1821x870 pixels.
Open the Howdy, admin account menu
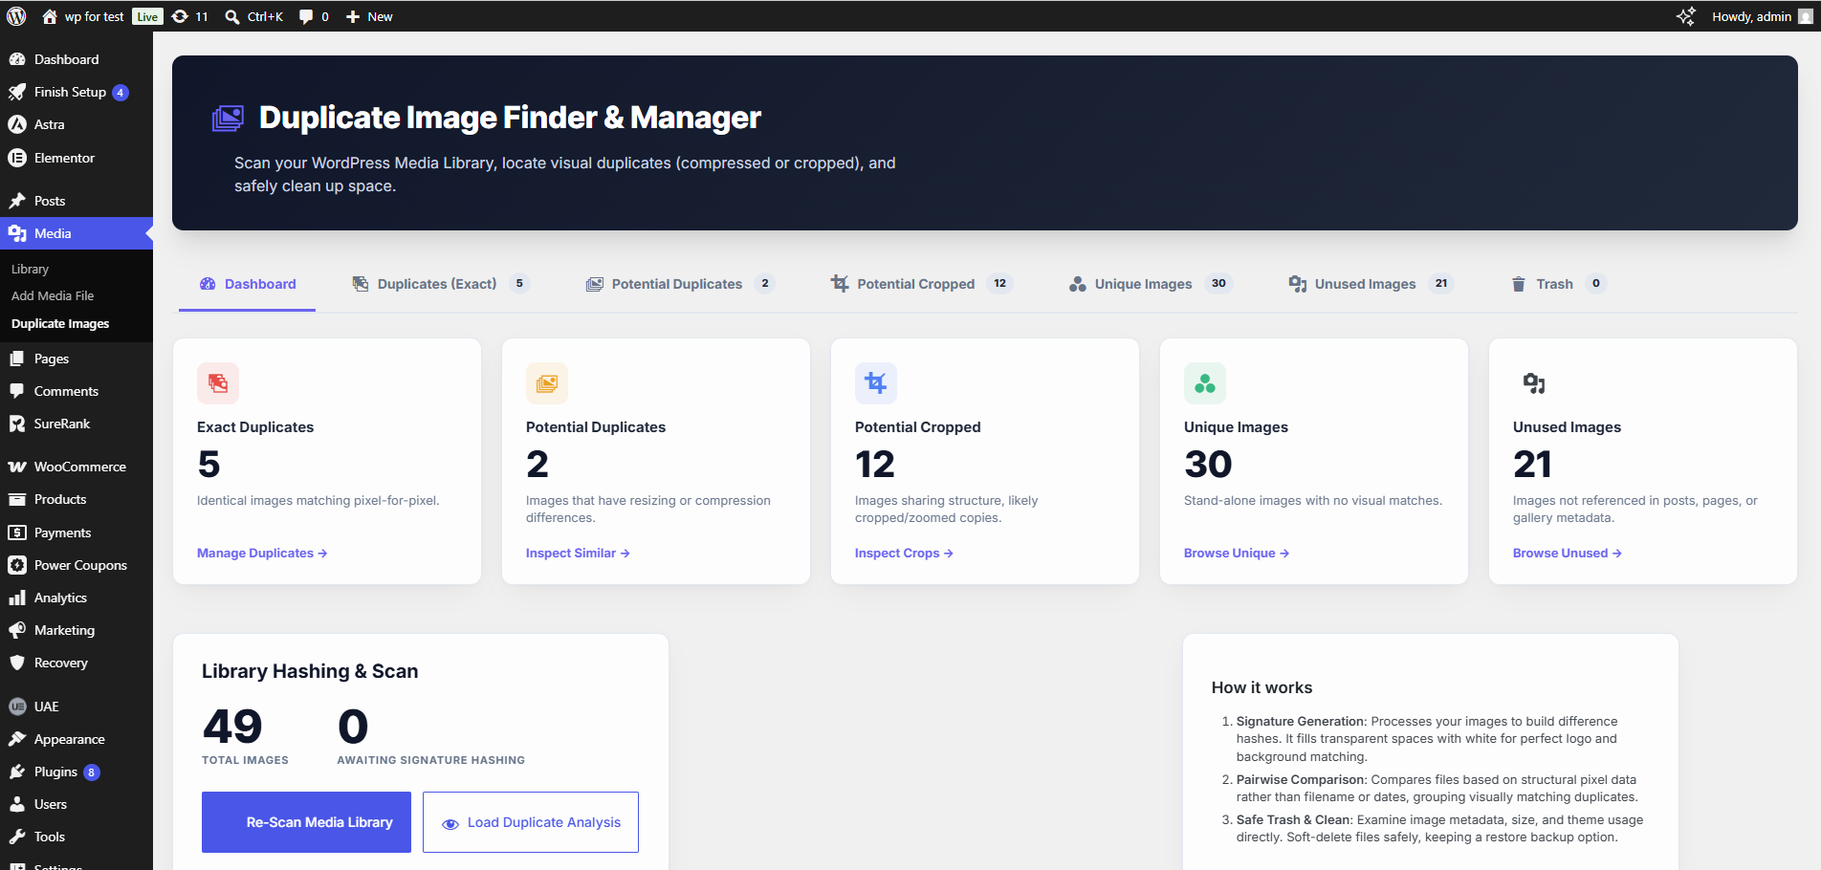(1762, 16)
